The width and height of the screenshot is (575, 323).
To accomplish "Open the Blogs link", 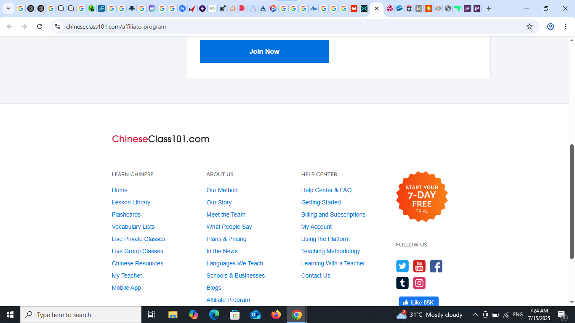I will (x=214, y=288).
